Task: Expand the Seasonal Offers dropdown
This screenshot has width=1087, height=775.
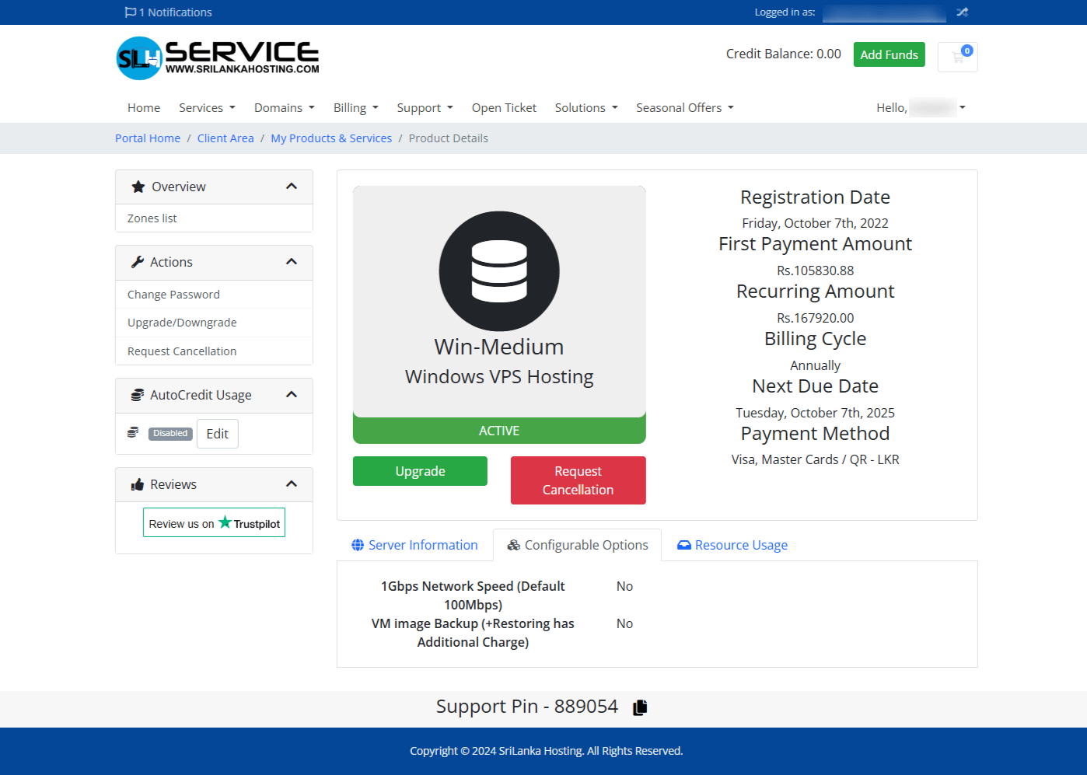Action: (x=685, y=107)
